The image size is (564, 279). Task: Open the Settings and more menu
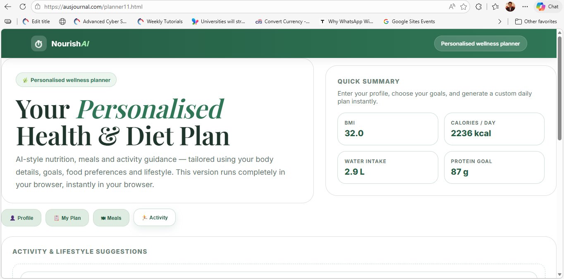click(525, 7)
